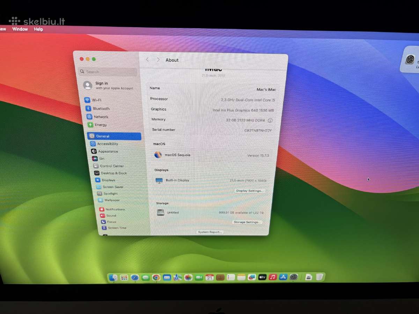Screen dimensions: 419x314
Task: Open Notes from the Dock
Action: 241,277
